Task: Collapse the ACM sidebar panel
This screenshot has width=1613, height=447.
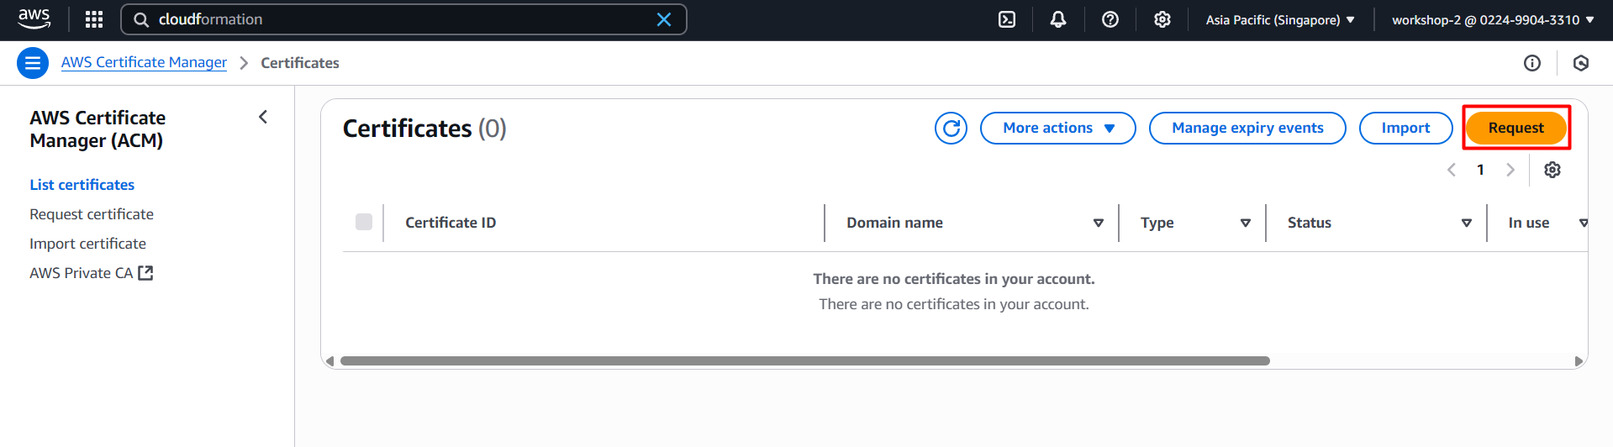Action: tap(263, 117)
